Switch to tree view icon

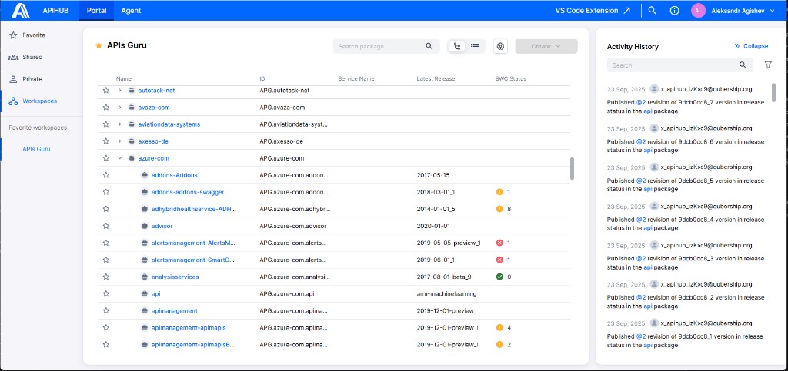tap(457, 46)
